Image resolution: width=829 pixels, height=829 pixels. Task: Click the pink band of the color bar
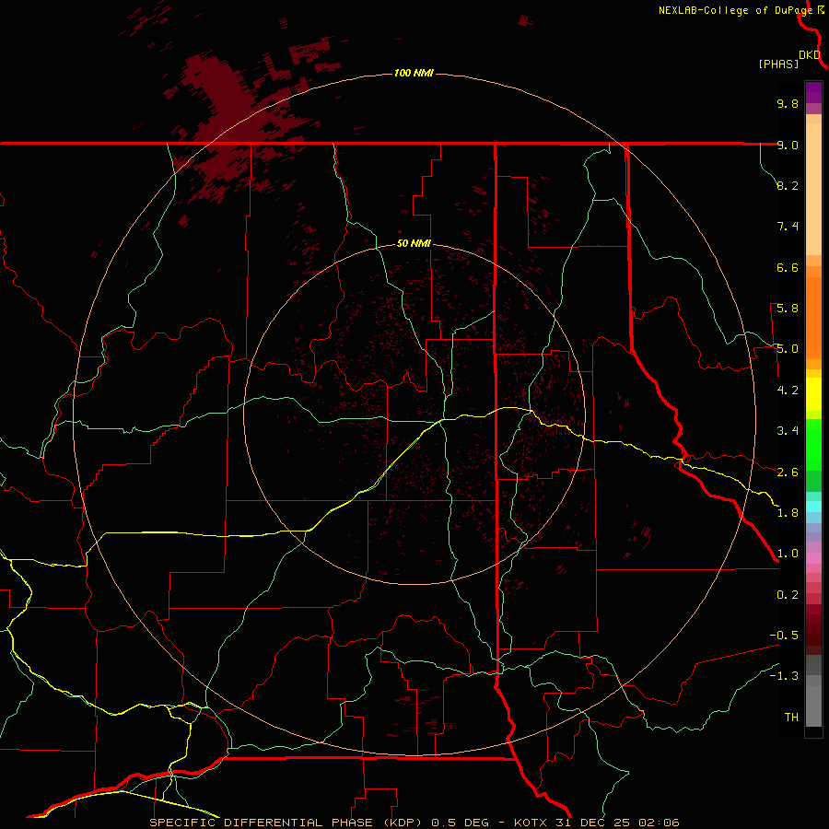coord(813,558)
